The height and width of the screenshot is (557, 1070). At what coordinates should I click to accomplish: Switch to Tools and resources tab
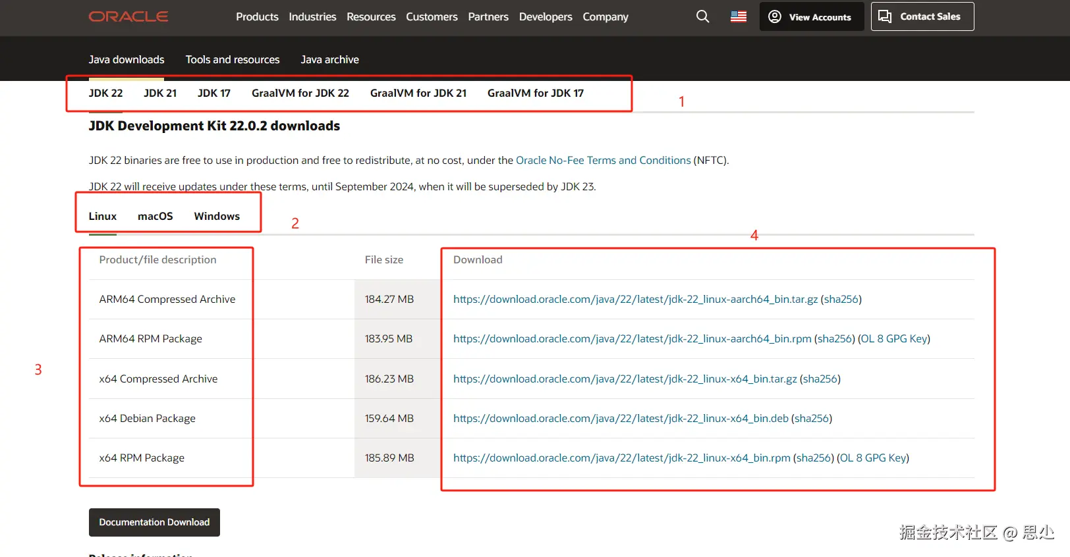233,59
